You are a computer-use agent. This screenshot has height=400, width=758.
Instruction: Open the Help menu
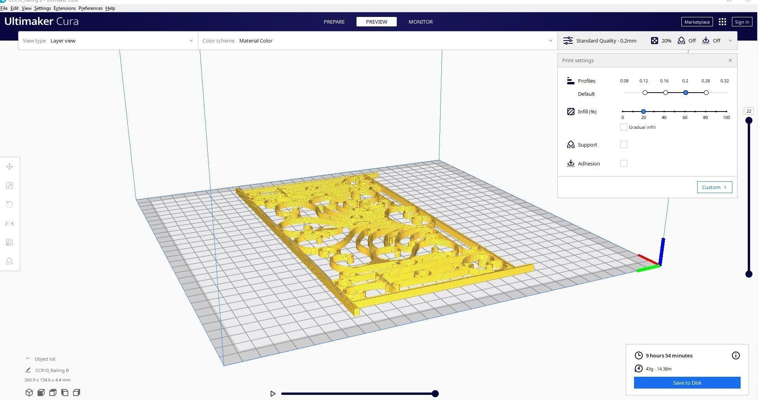(110, 8)
